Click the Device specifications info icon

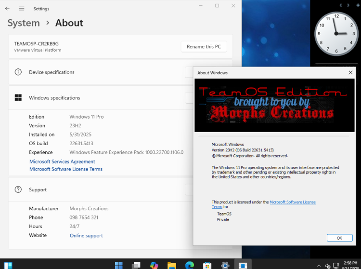point(18,72)
